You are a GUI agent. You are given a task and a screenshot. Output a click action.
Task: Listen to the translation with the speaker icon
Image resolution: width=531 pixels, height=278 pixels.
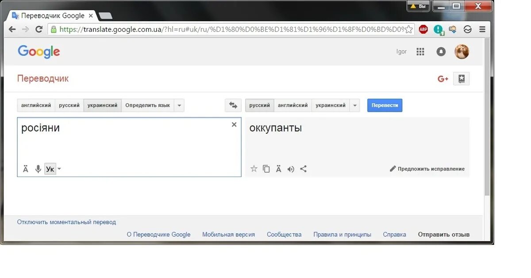(291, 169)
